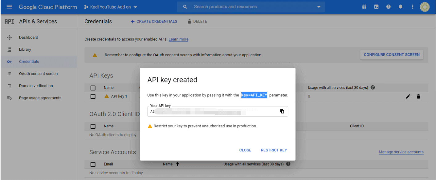436x180 pixels.
Task: Open Page usage agreements sidebar item
Action: pyautogui.click(x=40, y=98)
